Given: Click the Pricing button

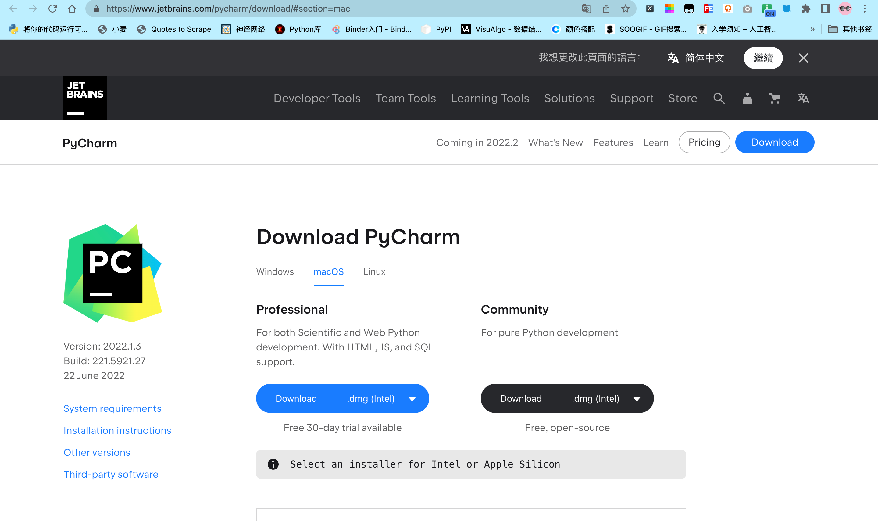Looking at the screenshot, I should click(704, 142).
